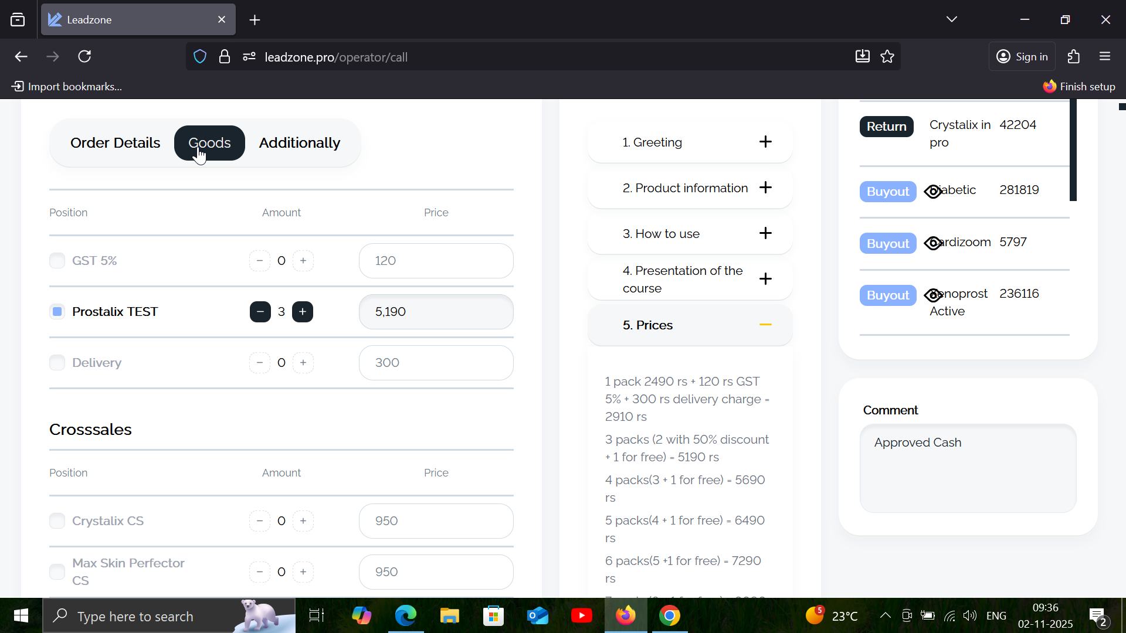Switch to the Order Details tab
Image resolution: width=1126 pixels, height=633 pixels.
click(115, 143)
